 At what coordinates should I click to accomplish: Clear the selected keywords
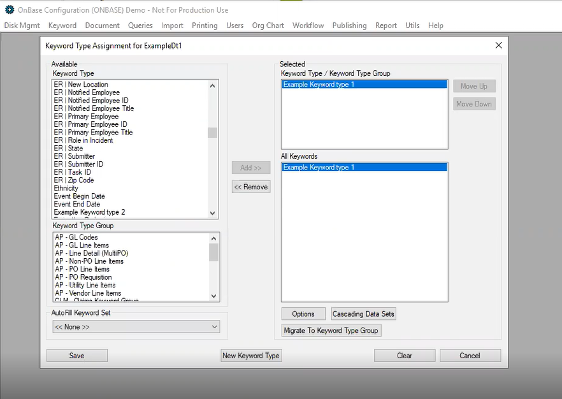coord(404,355)
